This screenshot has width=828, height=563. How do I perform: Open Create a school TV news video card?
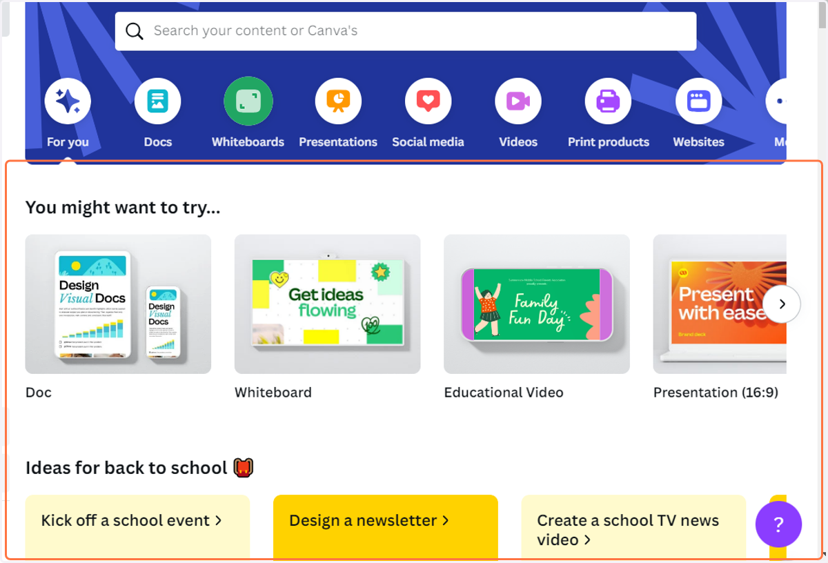coord(633,526)
